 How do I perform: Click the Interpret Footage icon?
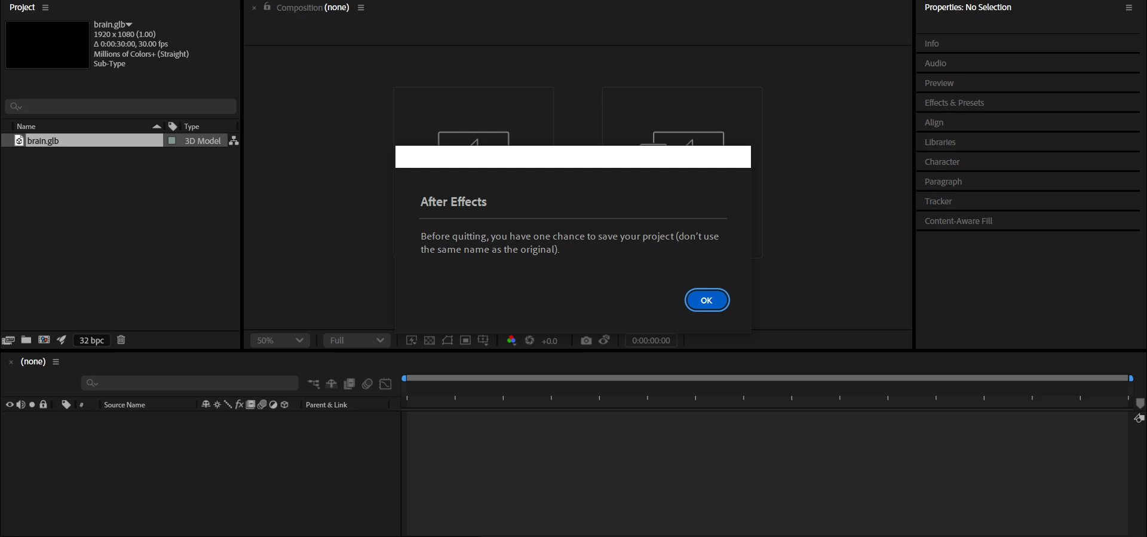coord(8,340)
